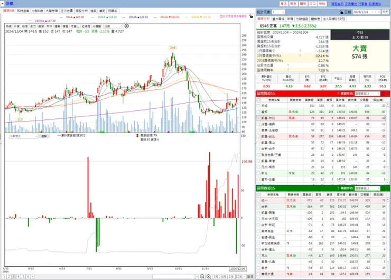Click the 5MA legend line
This screenshot has width=391, height=280.
(72, 17)
